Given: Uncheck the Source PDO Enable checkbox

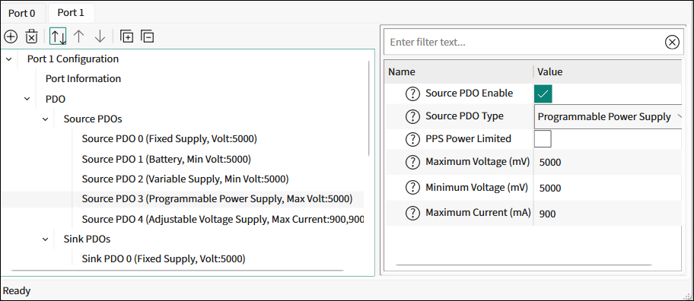Looking at the screenshot, I should tap(543, 94).
